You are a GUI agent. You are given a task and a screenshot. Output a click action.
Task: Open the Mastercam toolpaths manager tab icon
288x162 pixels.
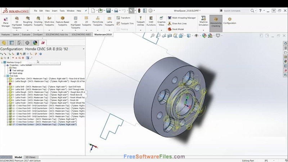pos(43,43)
